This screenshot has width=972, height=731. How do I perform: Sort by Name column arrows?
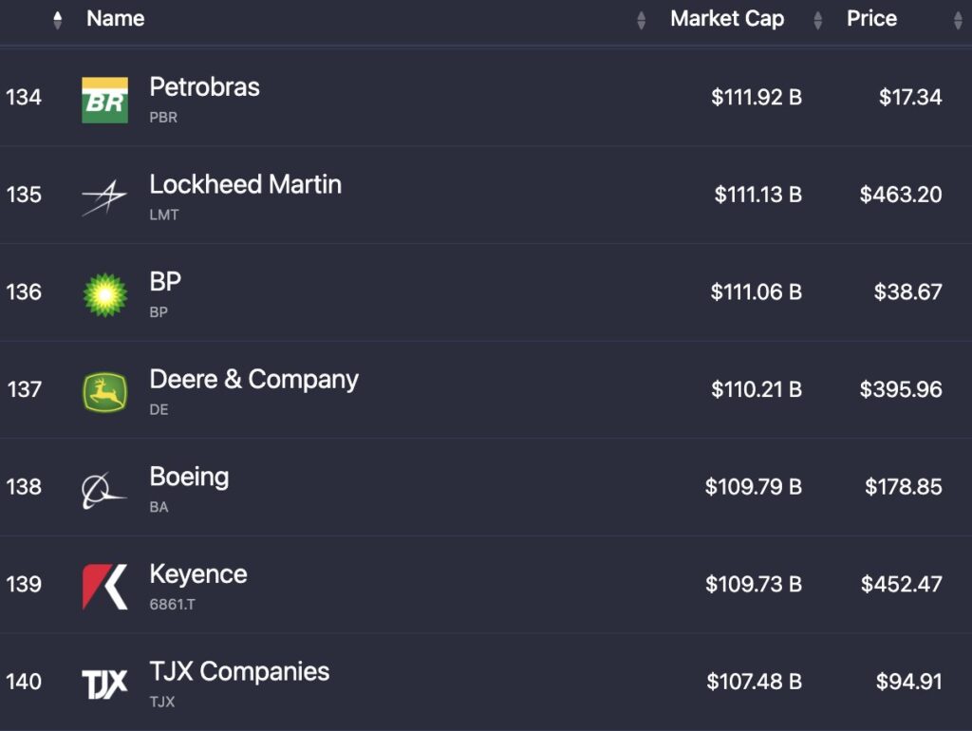[x=642, y=20]
